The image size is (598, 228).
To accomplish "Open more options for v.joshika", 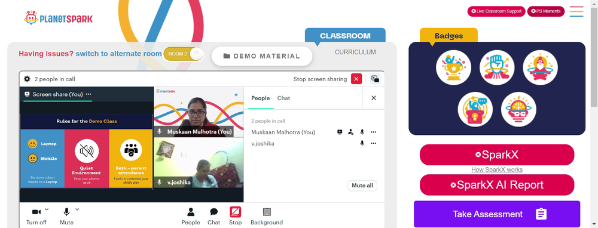I will tap(373, 143).
